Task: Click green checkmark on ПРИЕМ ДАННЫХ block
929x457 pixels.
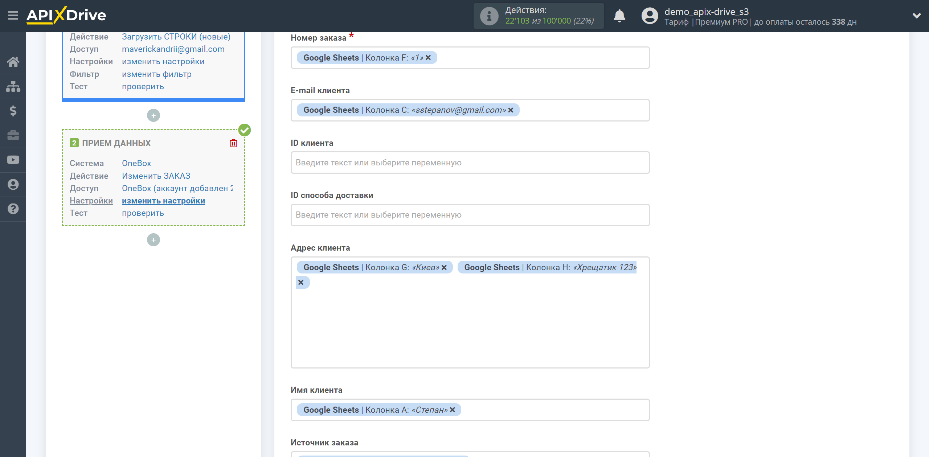Action: pyautogui.click(x=245, y=130)
